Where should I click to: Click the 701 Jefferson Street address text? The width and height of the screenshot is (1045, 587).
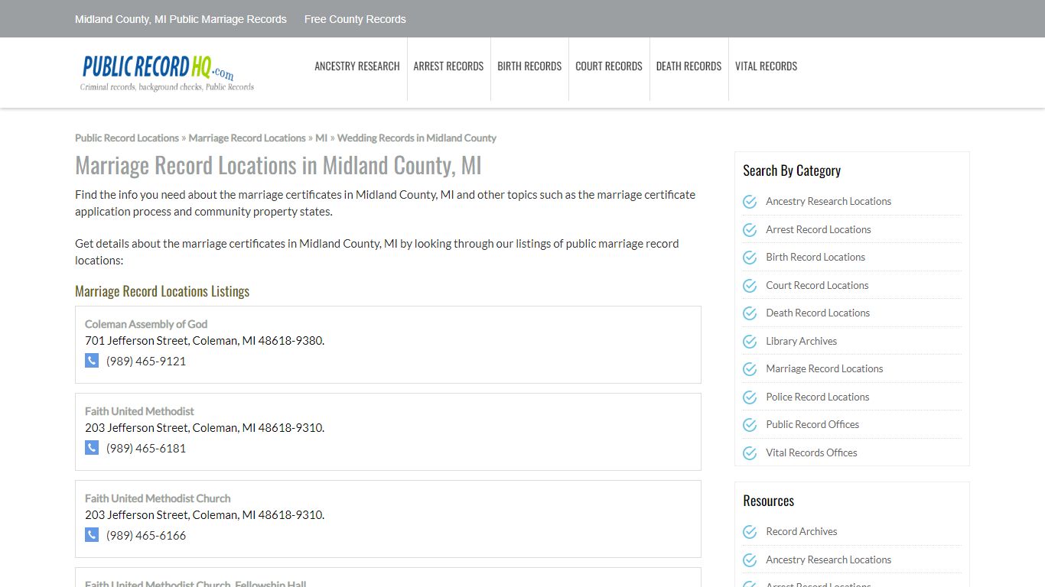204,341
